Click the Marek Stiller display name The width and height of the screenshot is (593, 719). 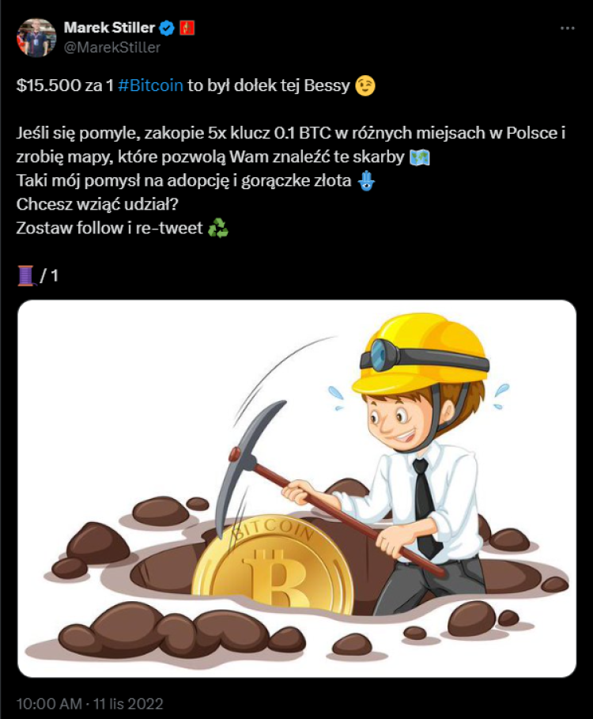[109, 28]
